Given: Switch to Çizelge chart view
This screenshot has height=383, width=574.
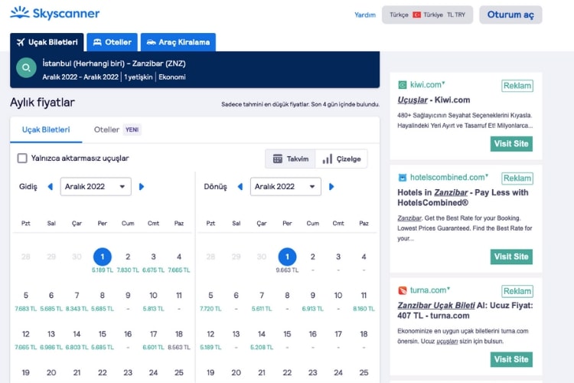Looking at the screenshot, I should [341, 159].
